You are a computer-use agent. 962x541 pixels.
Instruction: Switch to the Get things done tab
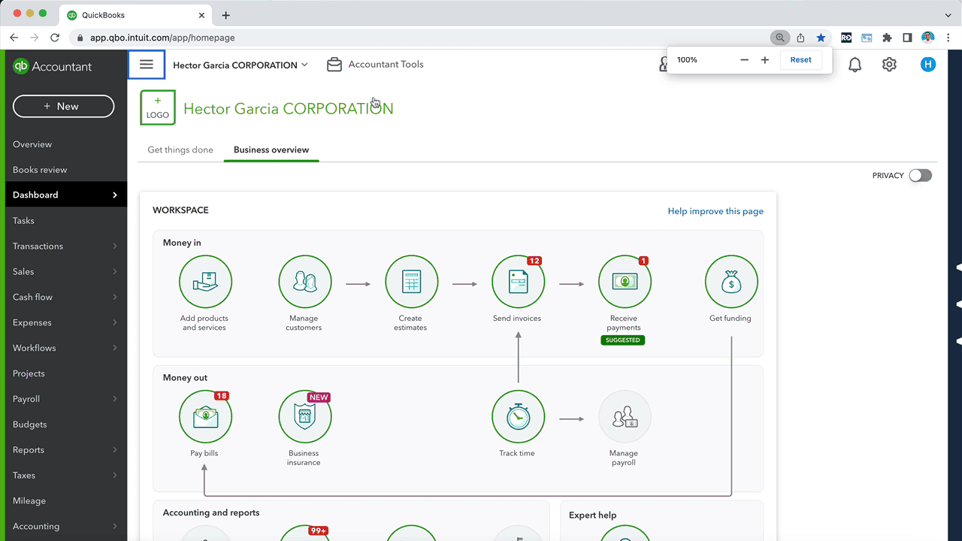(180, 150)
